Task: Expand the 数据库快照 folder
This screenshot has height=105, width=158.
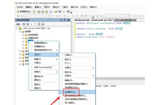Action: 23,38
